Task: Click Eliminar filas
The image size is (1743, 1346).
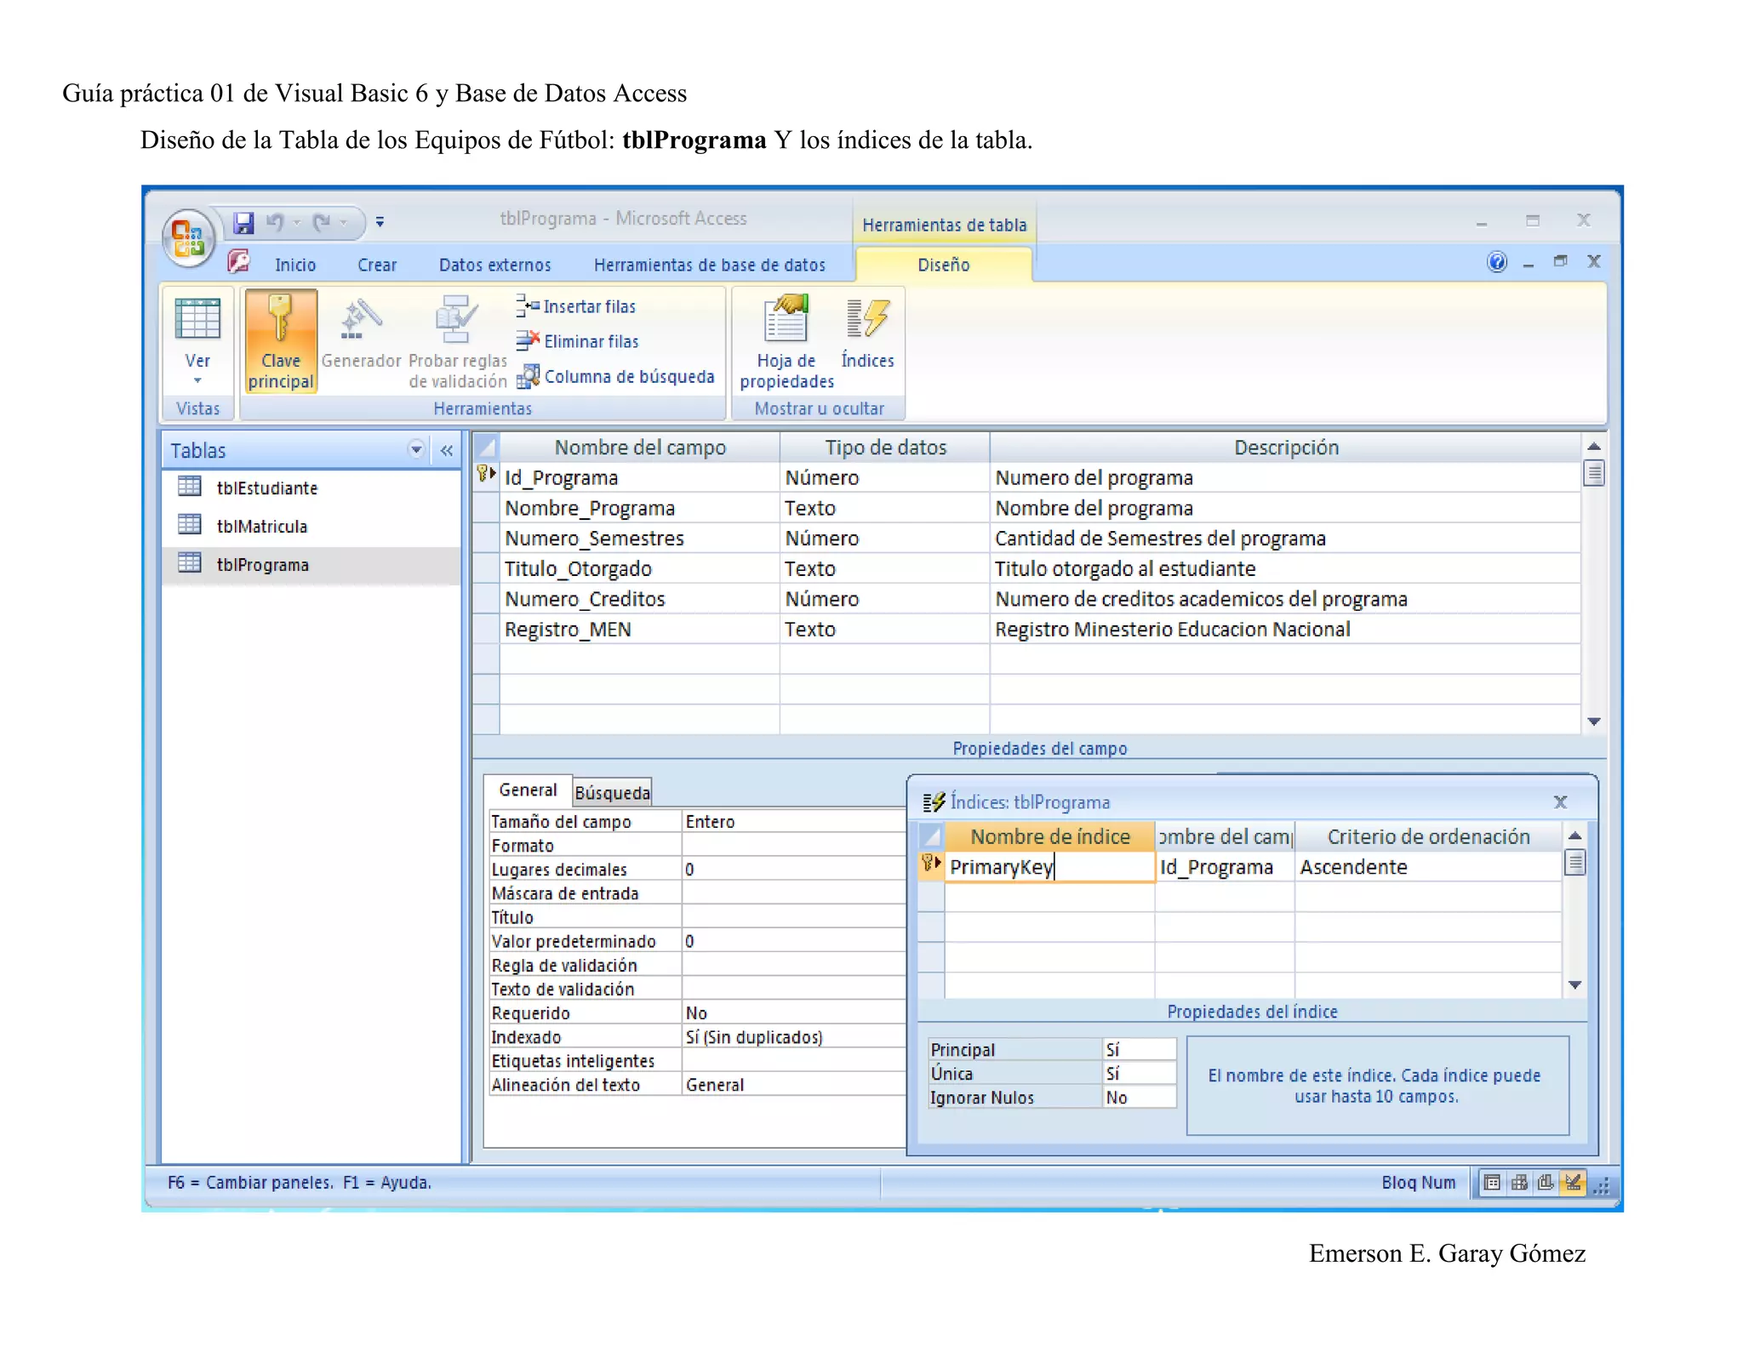Action: [578, 341]
